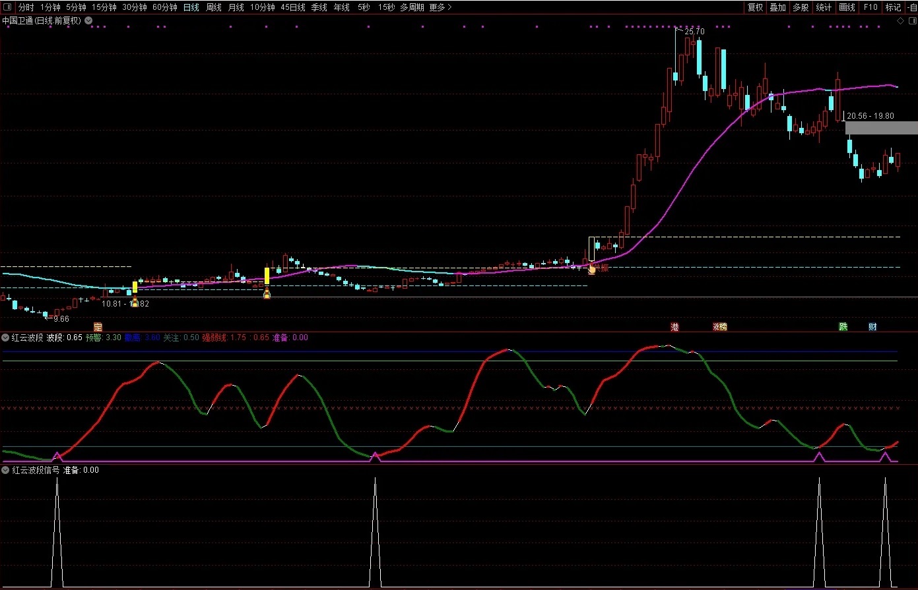Click the red 港 event marker
This screenshot has height=590, width=918.
pyautogui.click(x=674, y=327)
